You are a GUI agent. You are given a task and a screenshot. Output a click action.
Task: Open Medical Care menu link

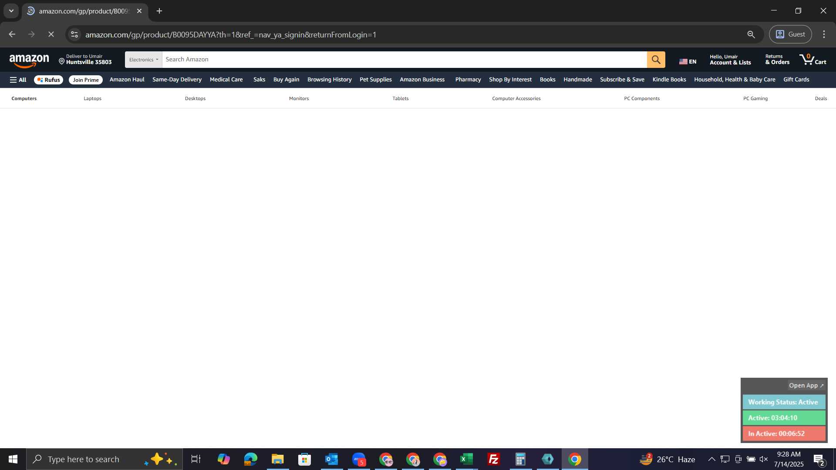(226, 80)
